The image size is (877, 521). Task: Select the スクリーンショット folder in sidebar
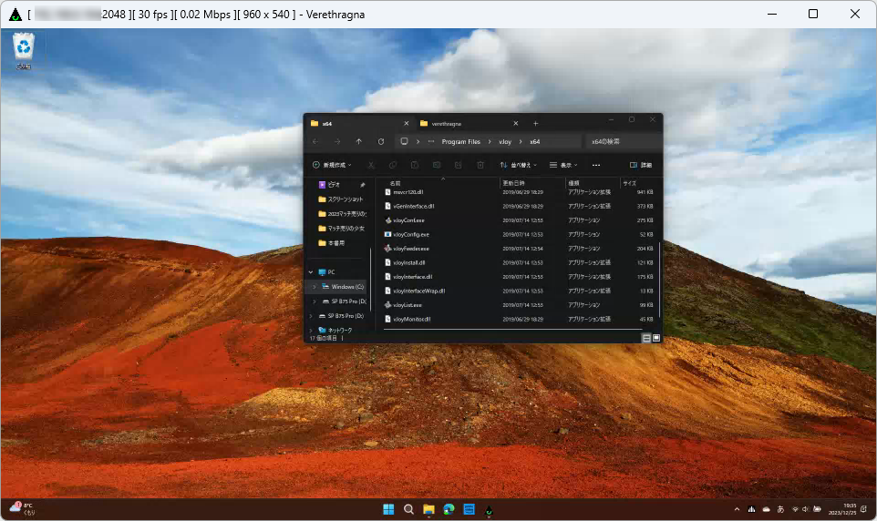[341, 199]
